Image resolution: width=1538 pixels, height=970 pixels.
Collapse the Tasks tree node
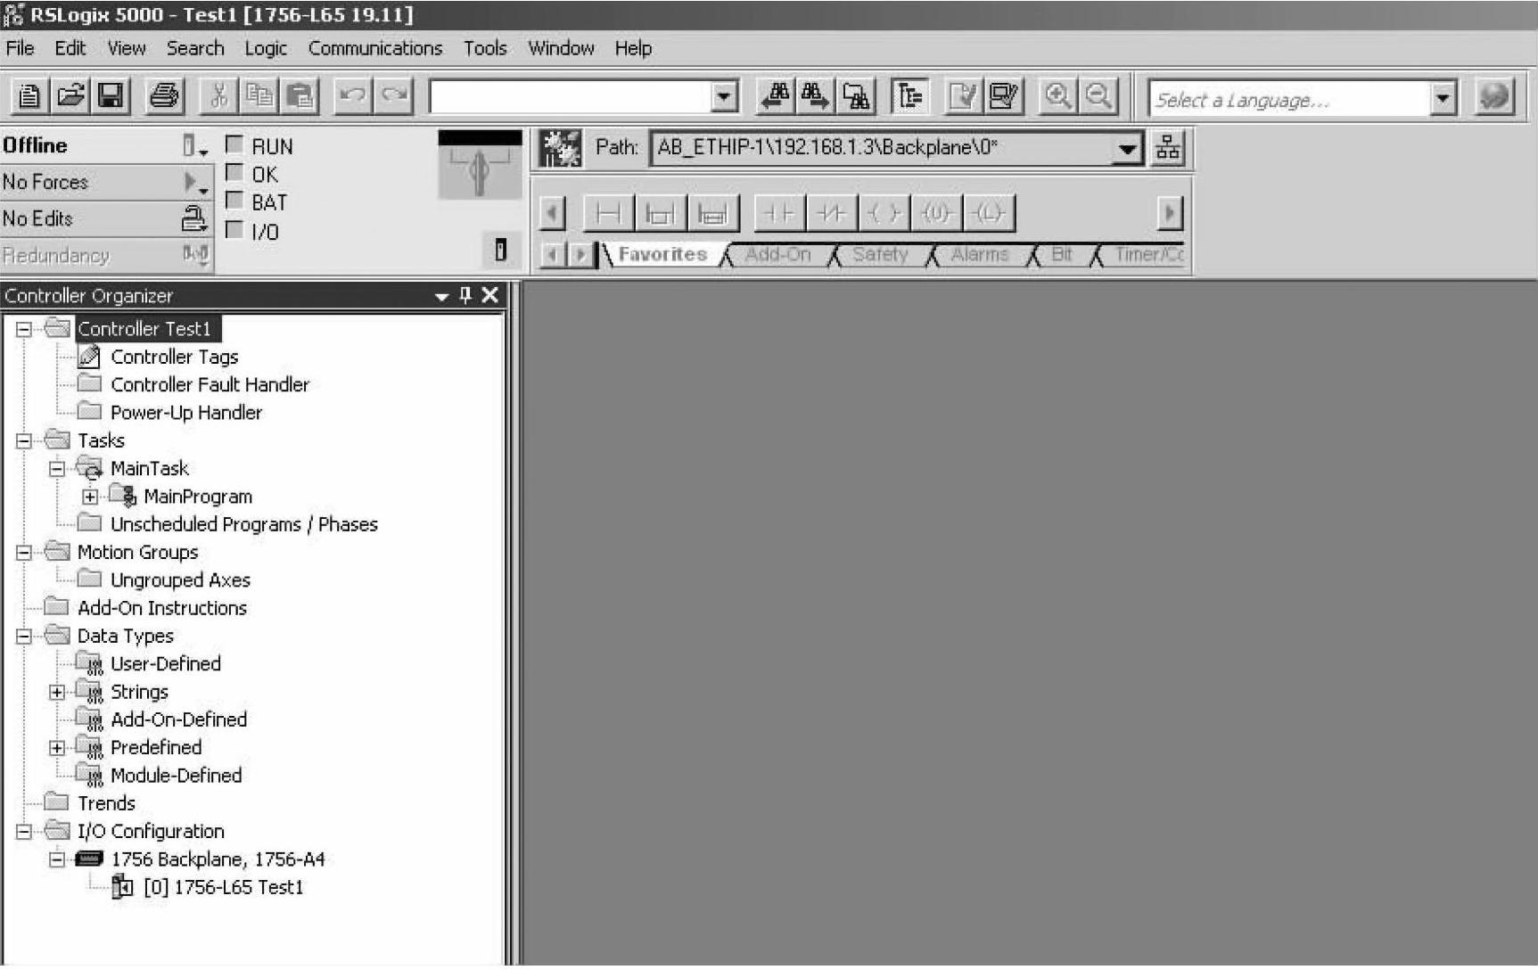(x=24, y=440)
